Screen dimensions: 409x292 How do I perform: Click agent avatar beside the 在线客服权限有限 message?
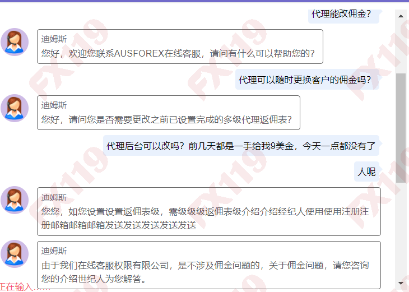[15, 254]
